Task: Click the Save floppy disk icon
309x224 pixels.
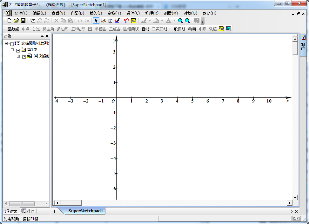Action: (x=23, y=21)
